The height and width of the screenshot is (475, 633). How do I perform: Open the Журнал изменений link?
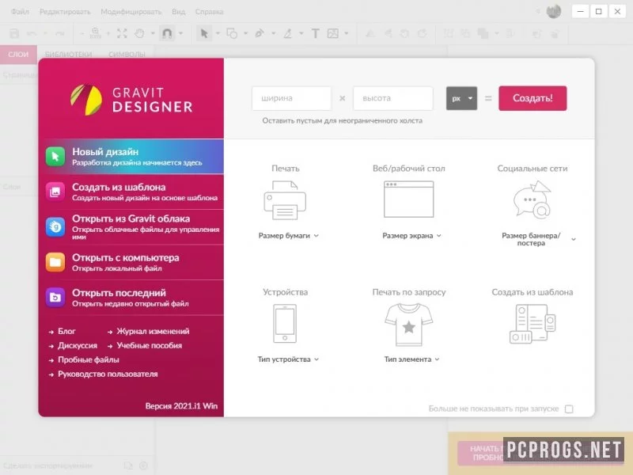[153, 331]
